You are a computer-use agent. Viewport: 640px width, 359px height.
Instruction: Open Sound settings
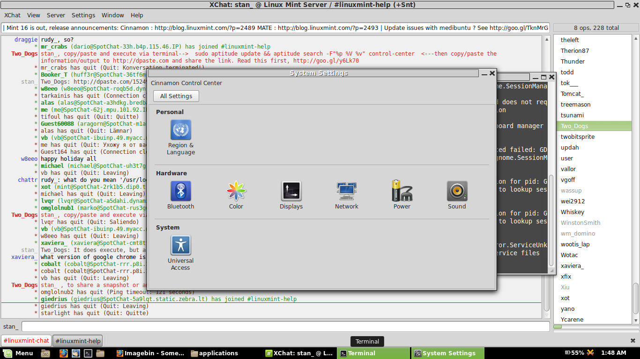click(457, 195)
